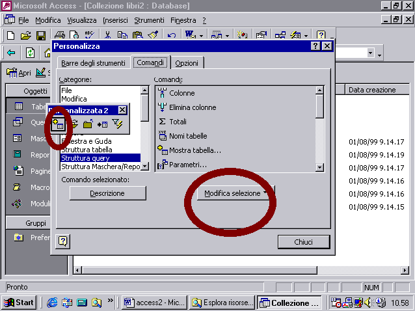Expand the Analyze dropdown arrow
Viewport: 415px width, 311px height.
tap(228, 36)
